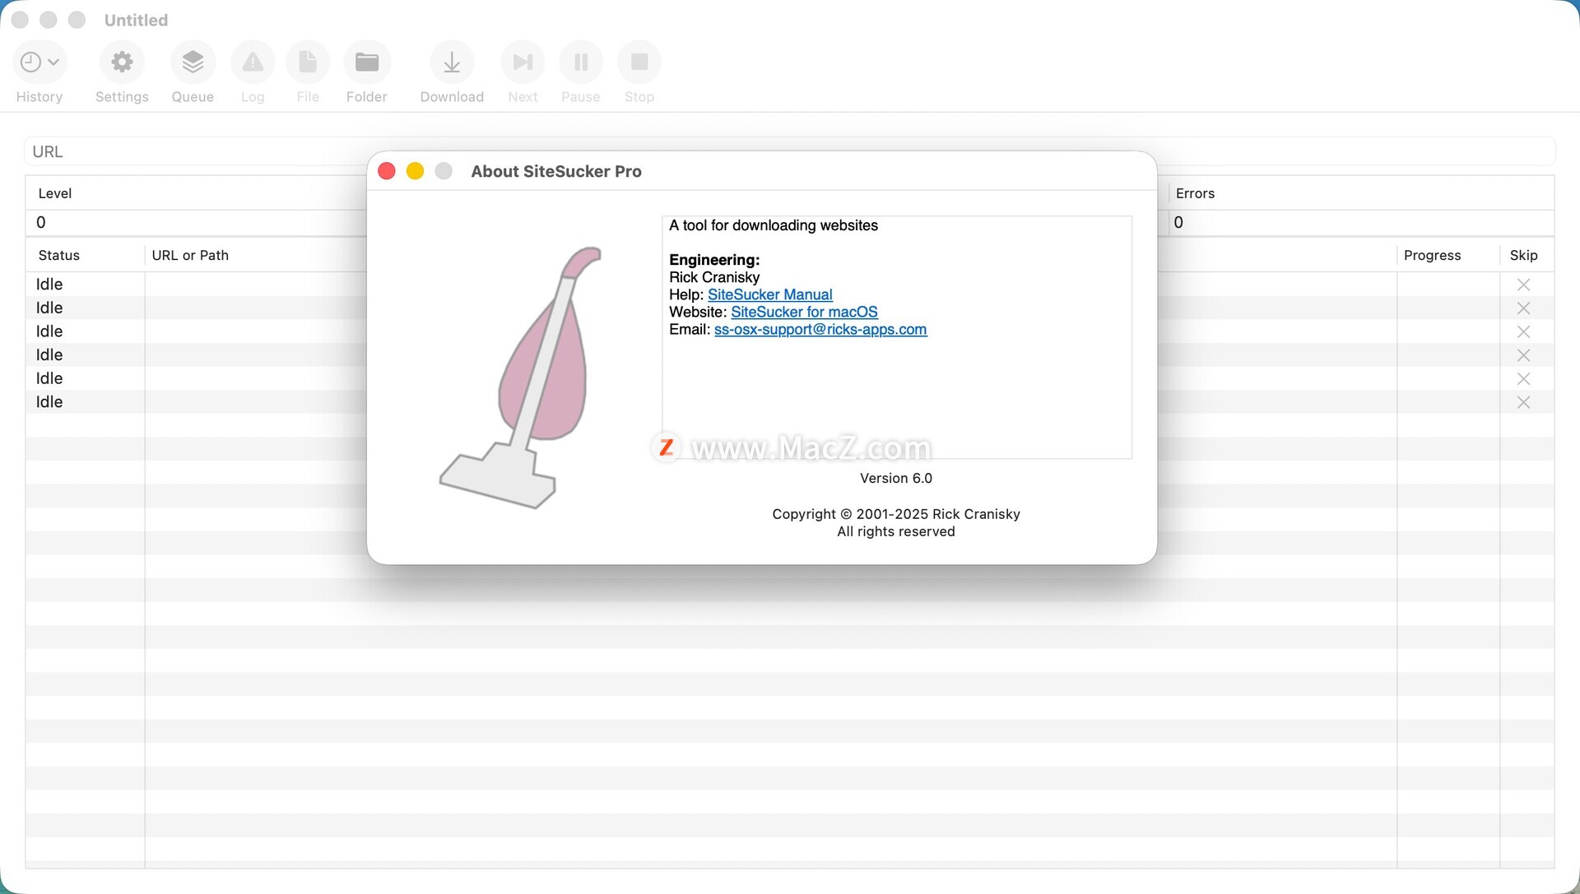Click the skip X on last Idle row
This screenshot has height=894, width=1580.
click(1523, 402)
